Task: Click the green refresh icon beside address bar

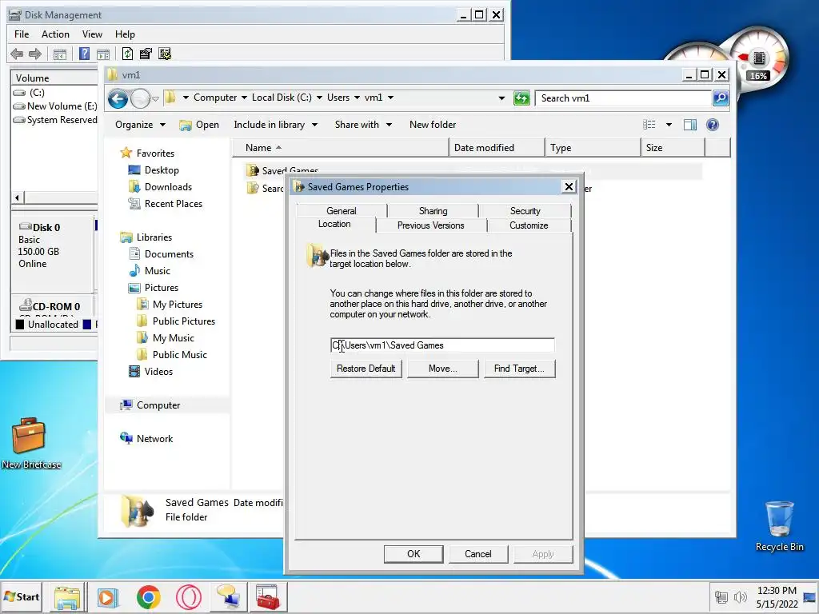Action: click(521, 98)
